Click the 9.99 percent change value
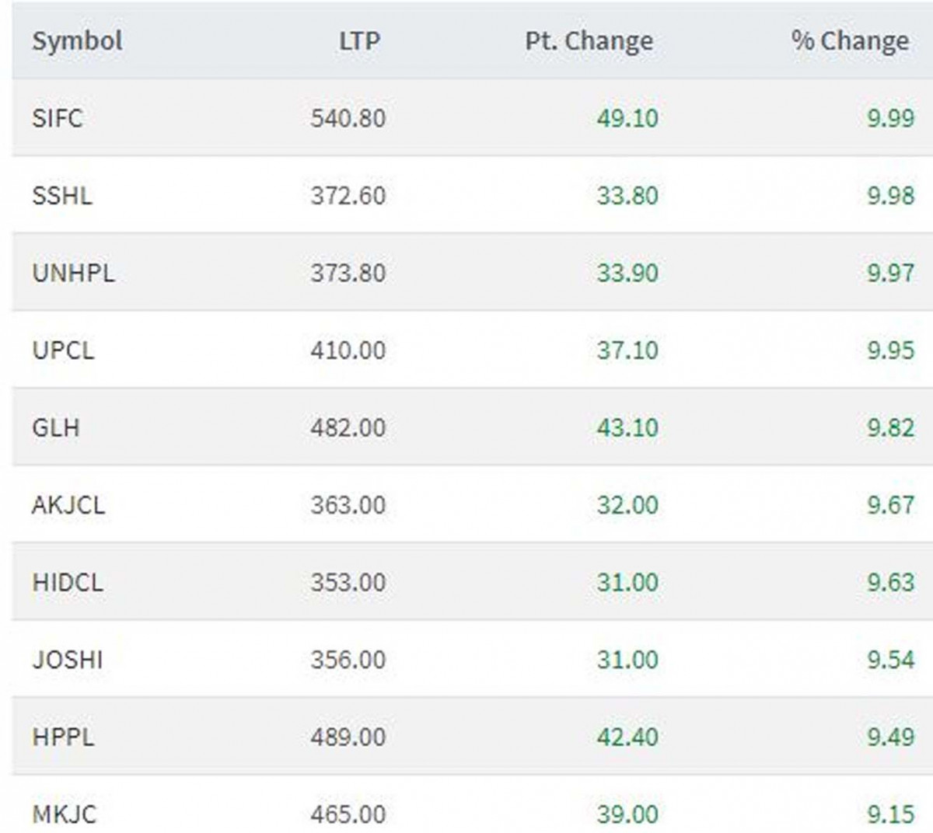This screenshot has width=933, height=833. [x=890, y=118]
